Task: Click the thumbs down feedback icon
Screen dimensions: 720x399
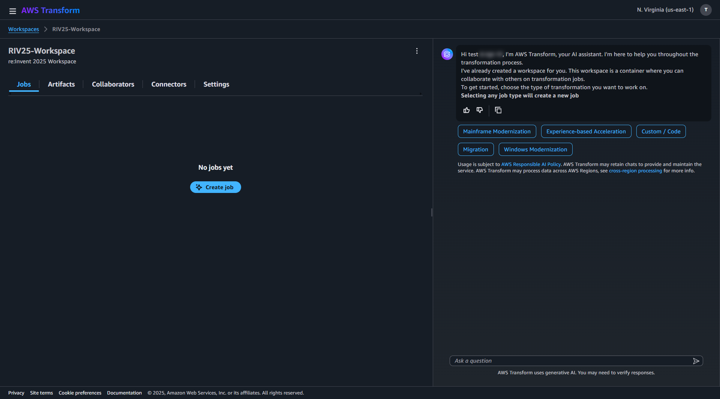Action: click(480, 110)
